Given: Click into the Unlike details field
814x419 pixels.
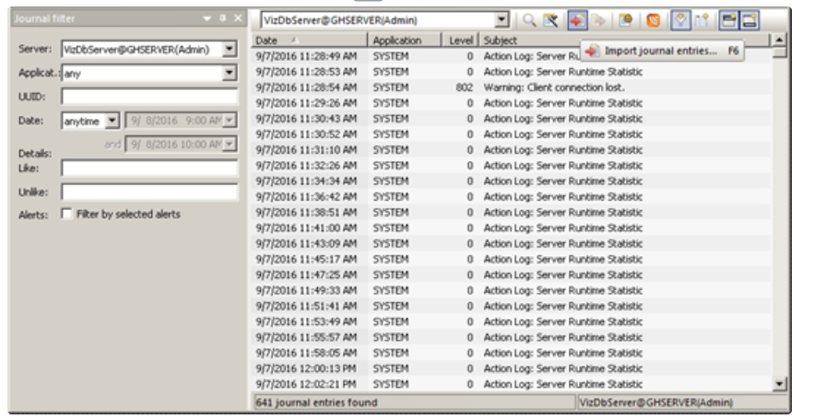Looking at the screenshot, I should tap(149, 192).
